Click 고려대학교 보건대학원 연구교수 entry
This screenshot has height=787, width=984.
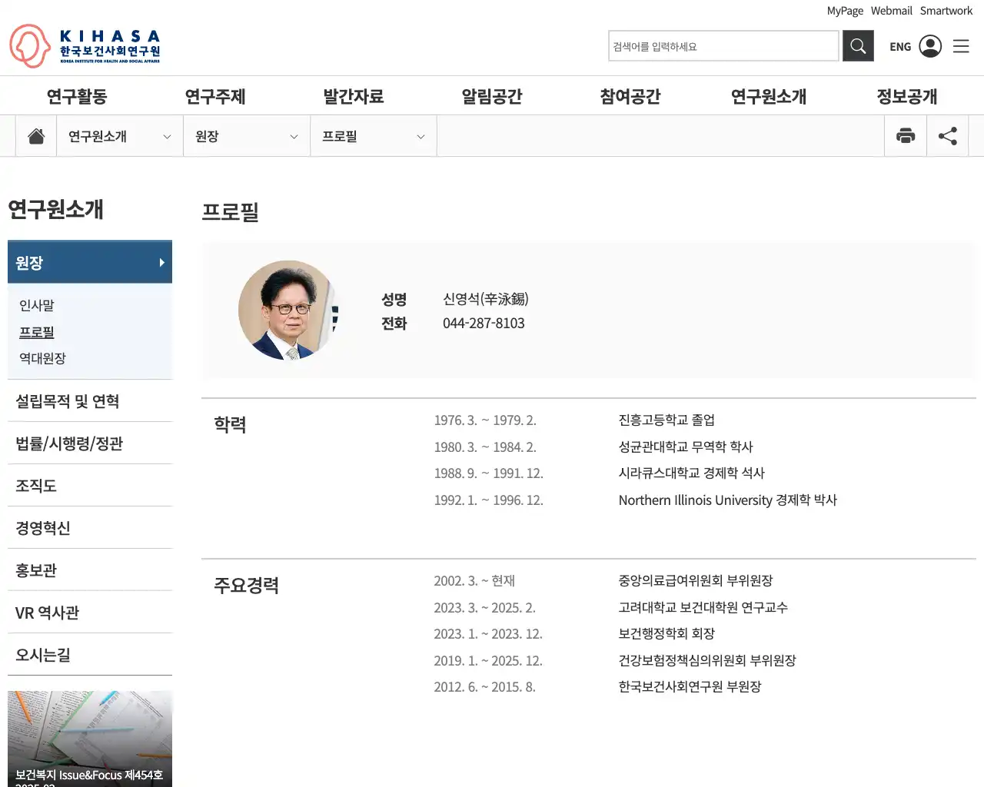pos(703,608)
